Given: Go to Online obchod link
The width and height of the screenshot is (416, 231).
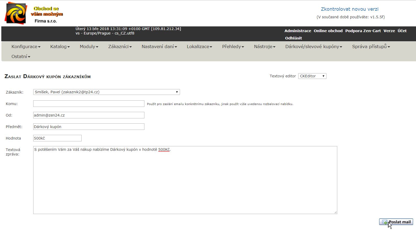Looking at the screenshot, I should (328, 31).
